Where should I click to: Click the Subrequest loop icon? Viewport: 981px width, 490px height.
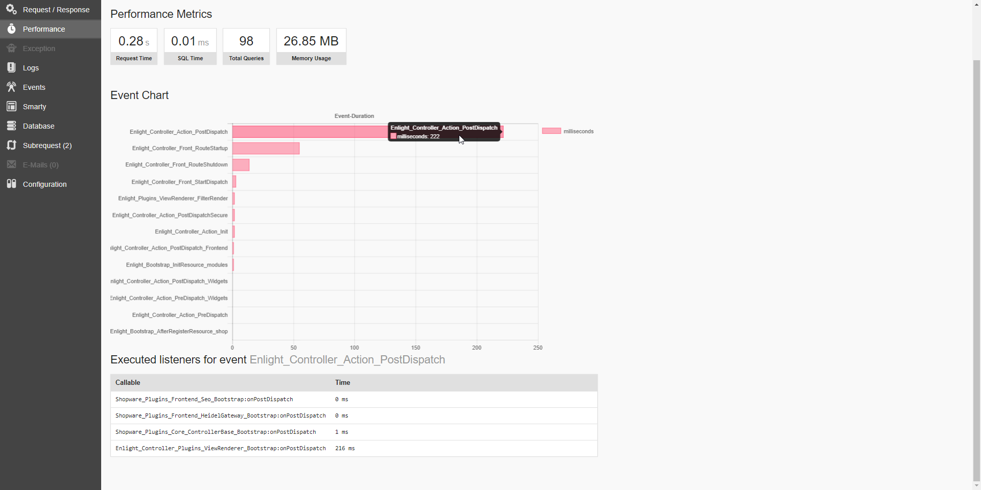(11, 145)
